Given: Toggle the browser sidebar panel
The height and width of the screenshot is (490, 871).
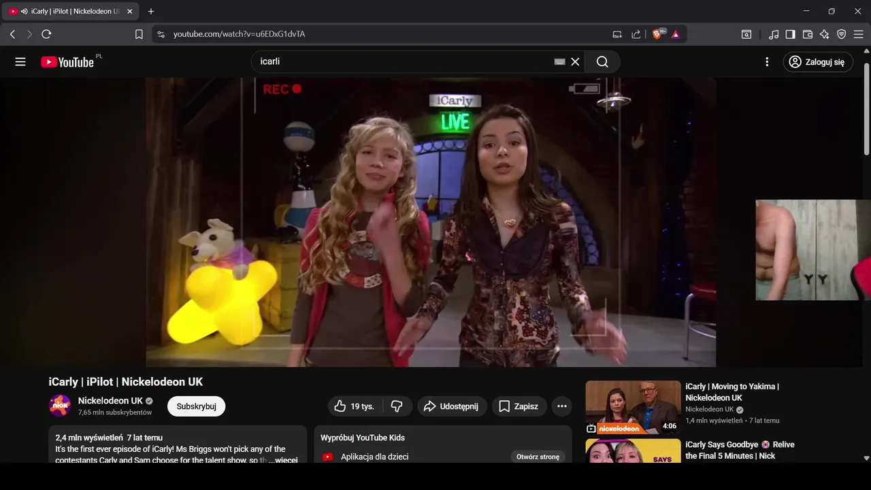Looking at the screenshot, I should pyautogui.click(x=790, y=34).
